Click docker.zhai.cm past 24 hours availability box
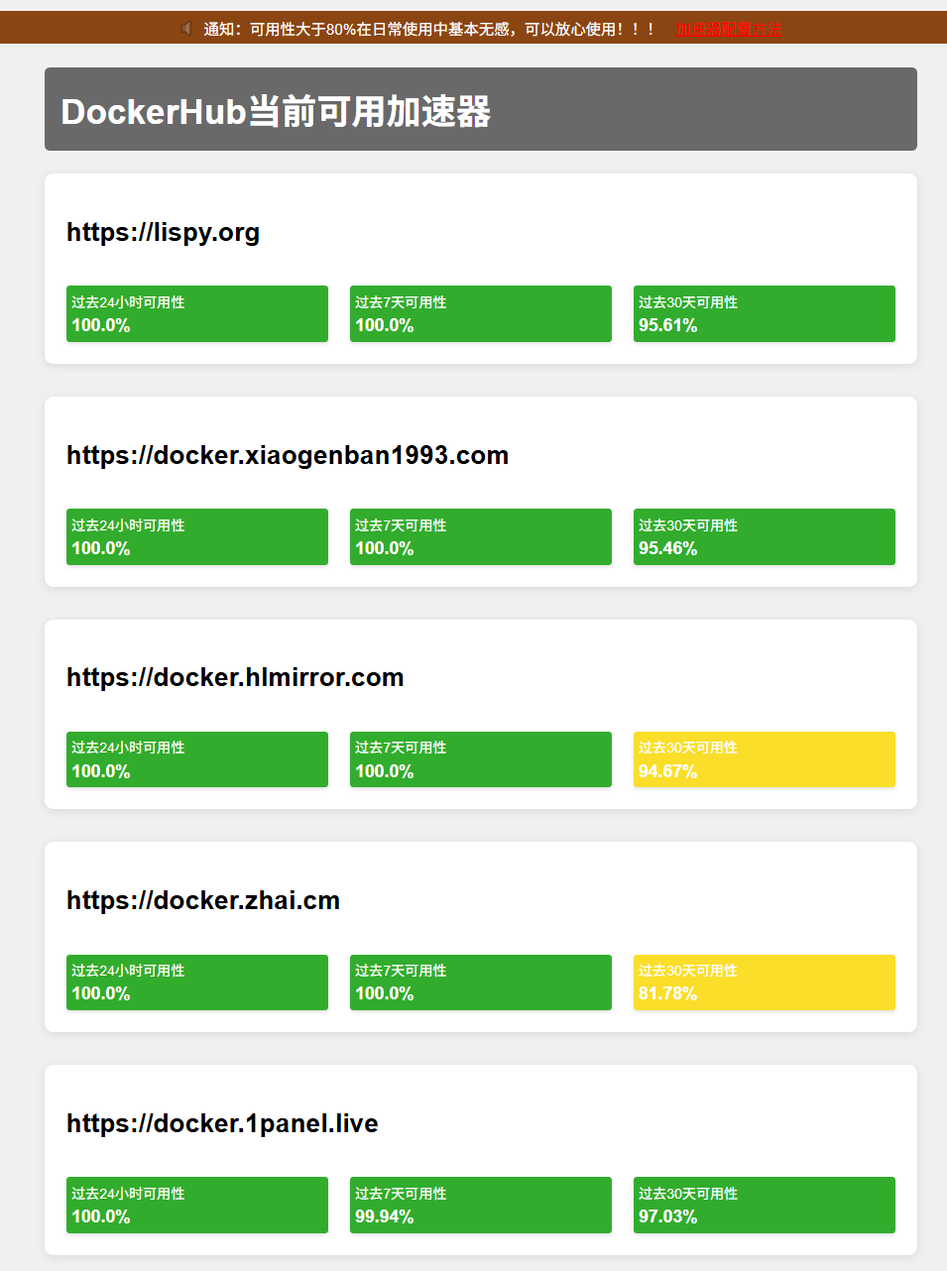Image resolution: width=947 pixels, height=1271 pixels. tap(197, 982)
